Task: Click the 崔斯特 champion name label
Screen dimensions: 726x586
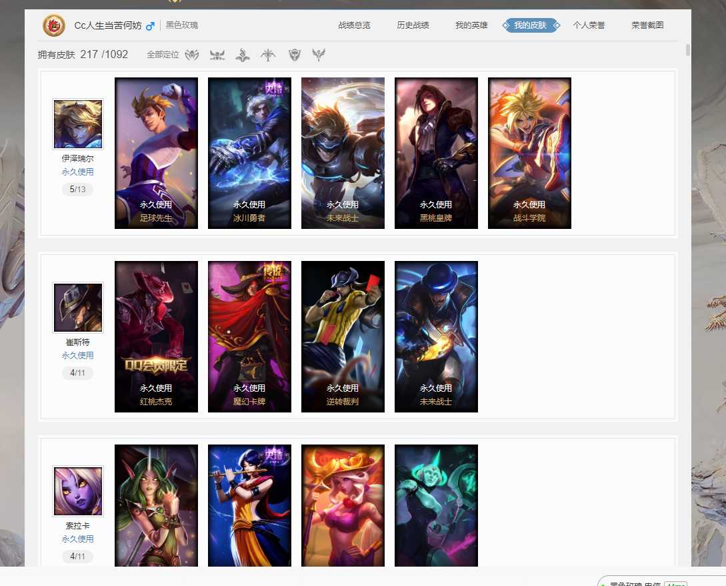Action: (78, 342)
